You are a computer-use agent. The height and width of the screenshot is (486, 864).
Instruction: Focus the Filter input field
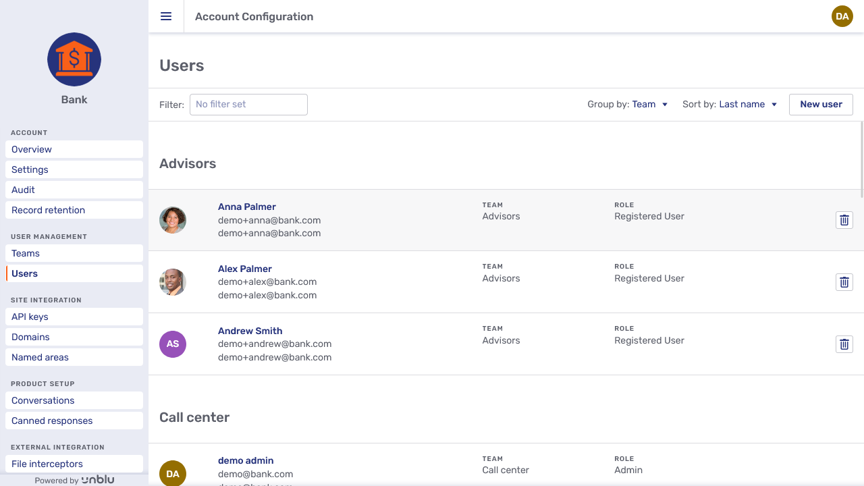(248, 105)
